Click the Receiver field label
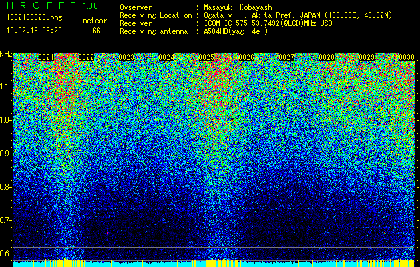 click(136, 23)
